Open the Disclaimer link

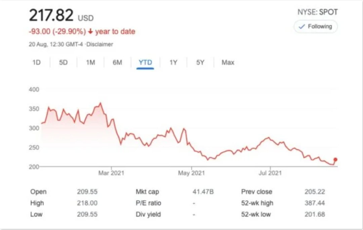99,44
